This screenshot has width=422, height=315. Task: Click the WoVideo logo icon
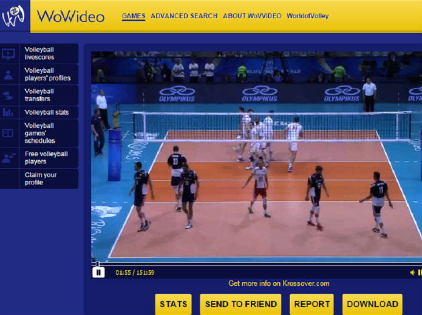(15, 16)
